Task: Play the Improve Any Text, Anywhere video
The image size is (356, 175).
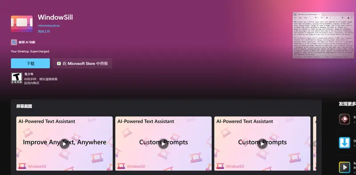Action: click(x=65, y=144)
